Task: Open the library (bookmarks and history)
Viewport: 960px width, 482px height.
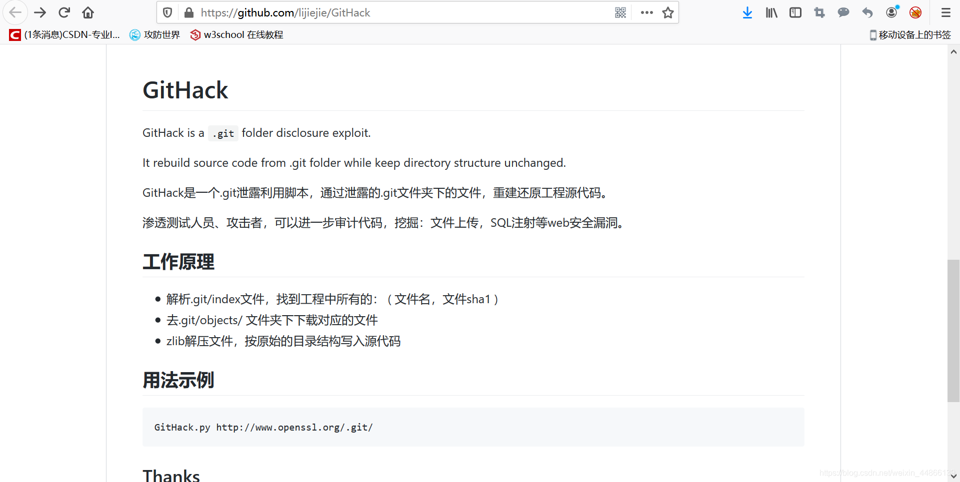Action: click(771, 12)
